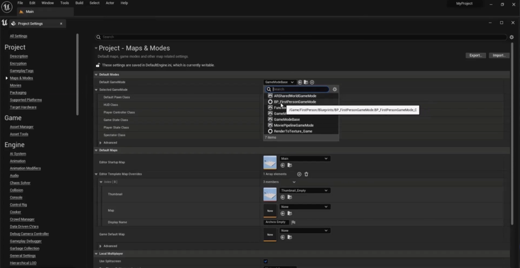Collapse the Default Modes section

click(96, 75)
